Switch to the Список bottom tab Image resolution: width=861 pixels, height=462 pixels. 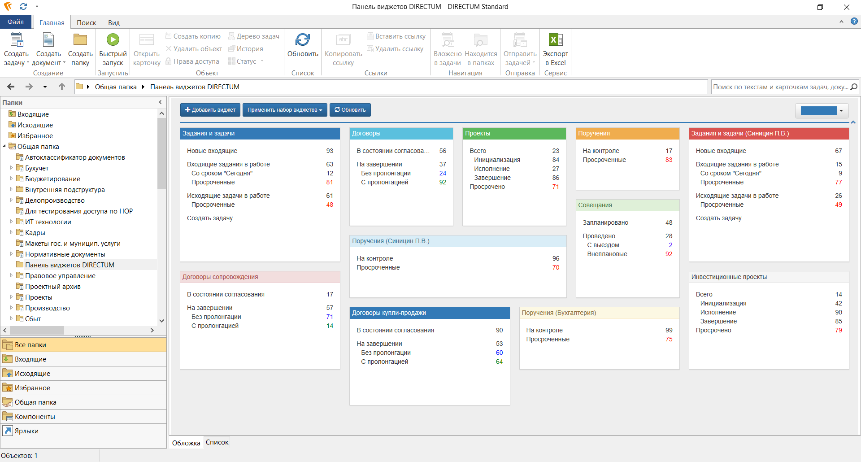click(217, 442)
